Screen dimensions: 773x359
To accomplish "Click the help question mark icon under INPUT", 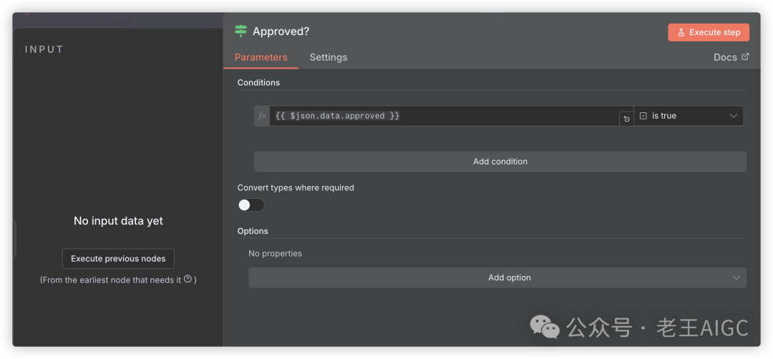I will (x=188, y=279).
